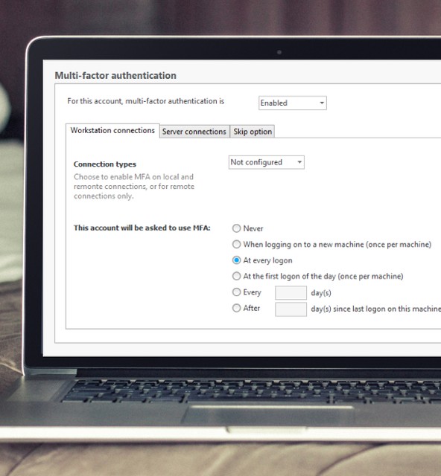The width and height of the screenshot is (441, 476).
Task: Open the MFA Enabled status dropdown
Action: tap(293, 103)
